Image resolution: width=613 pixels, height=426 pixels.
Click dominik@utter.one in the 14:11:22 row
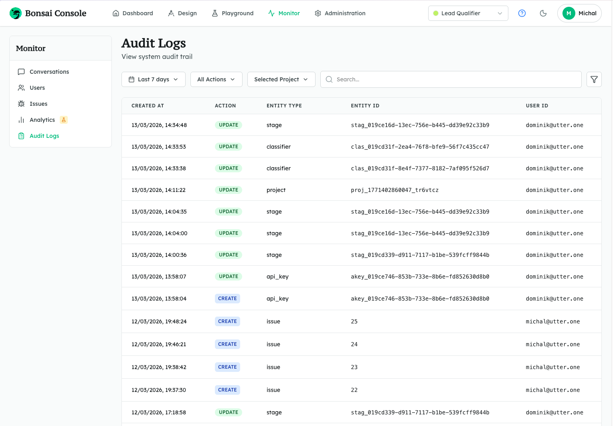point(554,190)
